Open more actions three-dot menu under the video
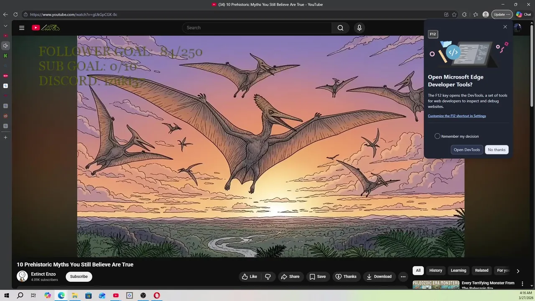 click(403, 276)
